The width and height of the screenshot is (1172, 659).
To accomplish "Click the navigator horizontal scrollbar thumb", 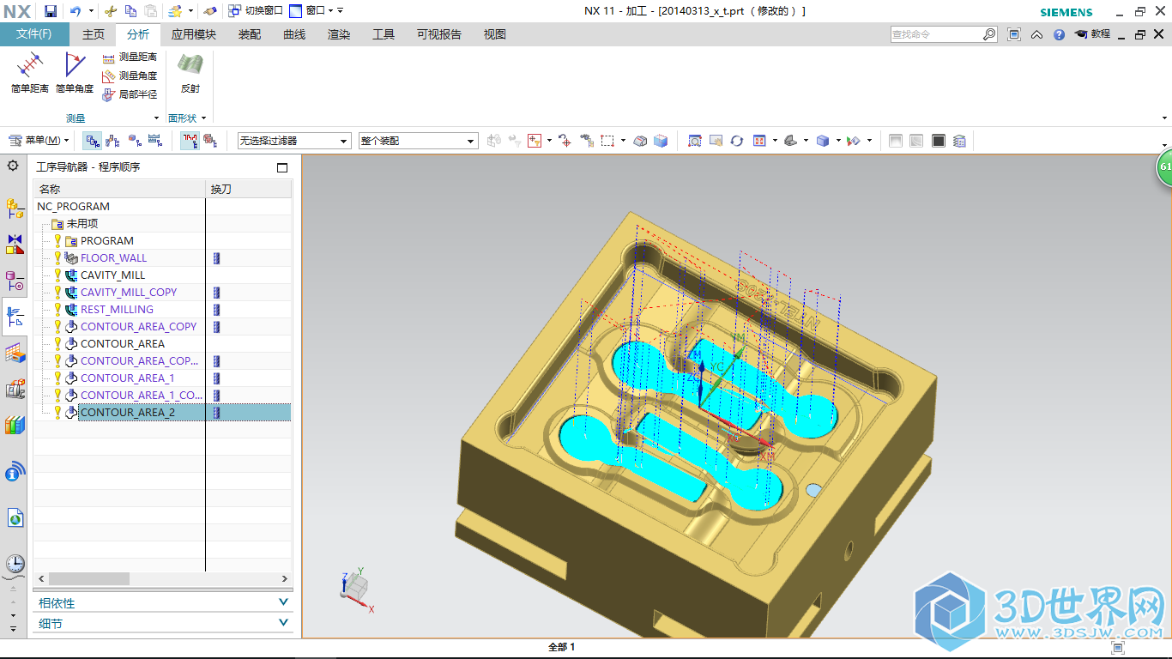I will pos(88,579).
